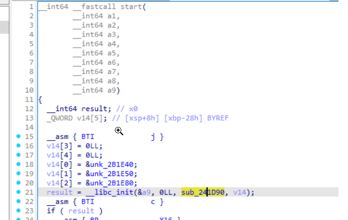
Task: Click result variable on line 21
Action: (59, 192)
